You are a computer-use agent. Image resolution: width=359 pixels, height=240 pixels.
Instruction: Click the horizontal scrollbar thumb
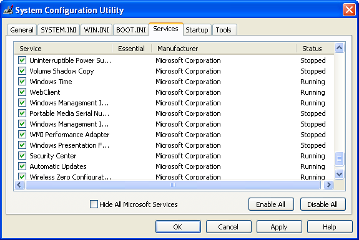(x=173, y=185)
